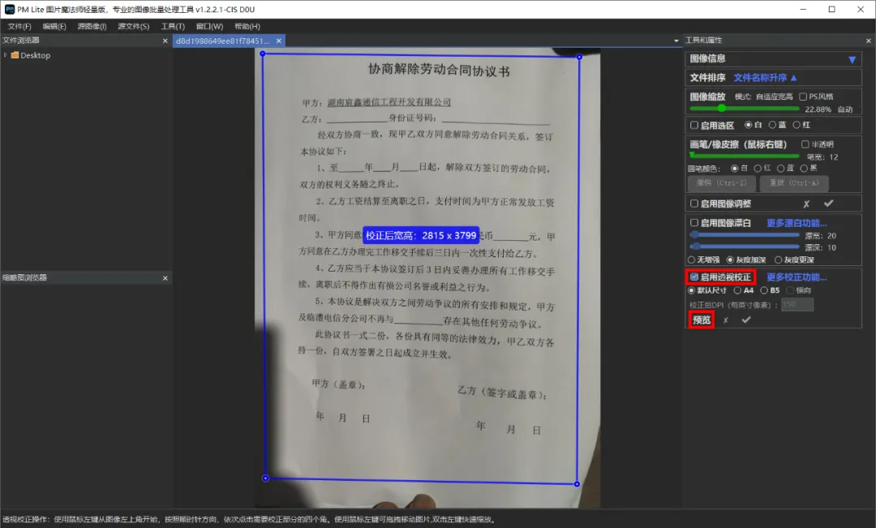Click the 预览 preview button
876x528 pixels.
tap(701, 320)
